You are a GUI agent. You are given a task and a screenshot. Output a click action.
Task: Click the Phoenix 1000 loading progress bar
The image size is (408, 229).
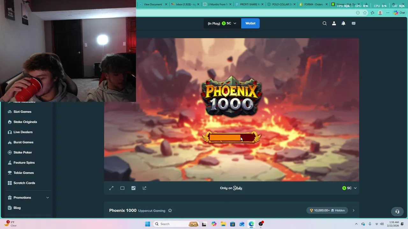pos(232,137)
